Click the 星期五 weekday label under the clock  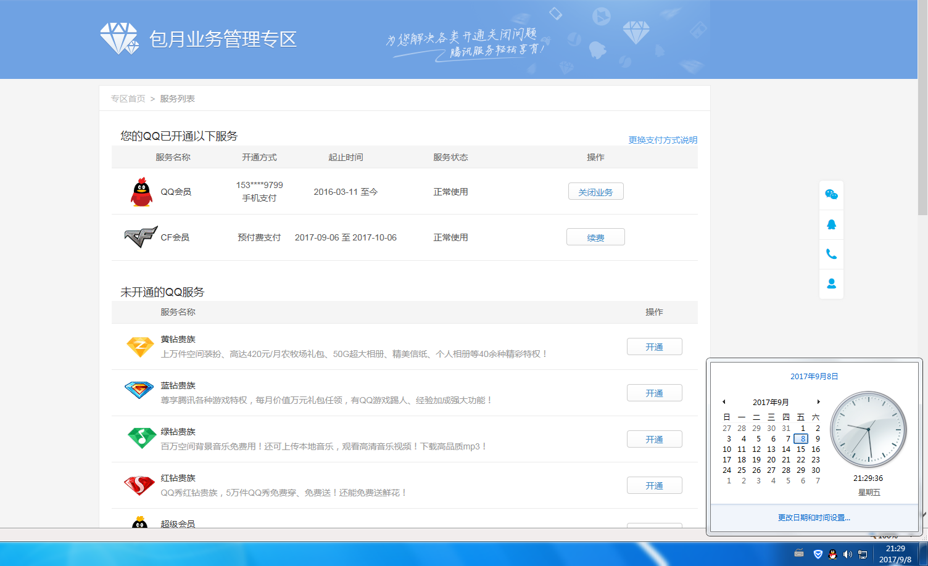click(869, 493)
